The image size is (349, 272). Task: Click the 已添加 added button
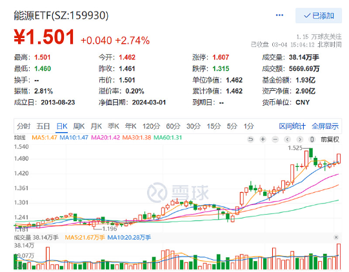[319, 15]
